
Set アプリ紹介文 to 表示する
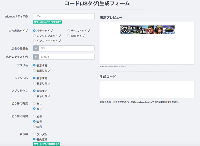pyautogui.click(x=34, y=91)
